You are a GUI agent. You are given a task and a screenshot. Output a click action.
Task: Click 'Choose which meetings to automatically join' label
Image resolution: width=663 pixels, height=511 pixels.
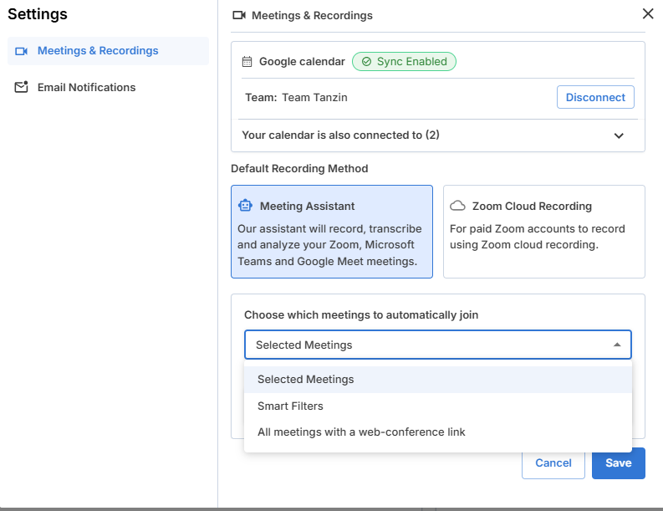click(361, 315)
